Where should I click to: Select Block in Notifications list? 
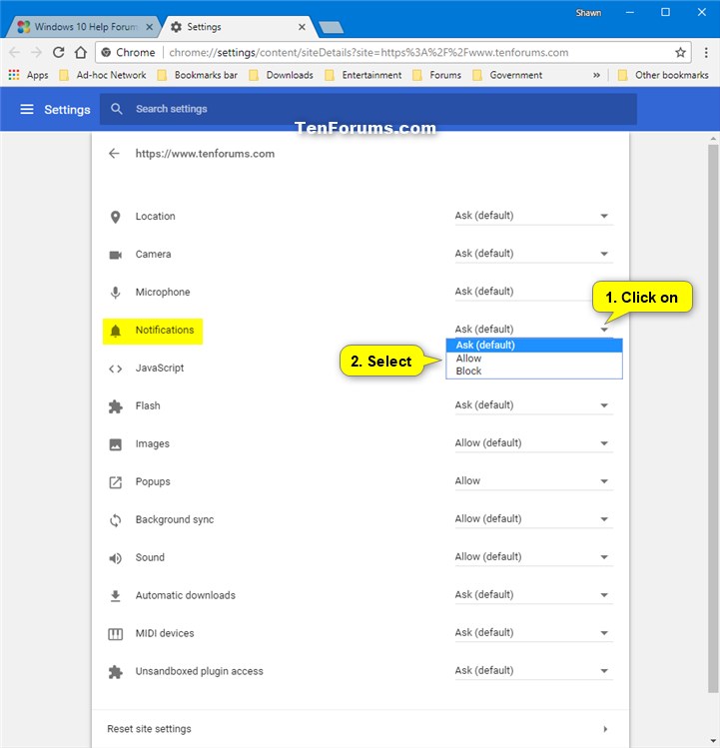point(534,372)
